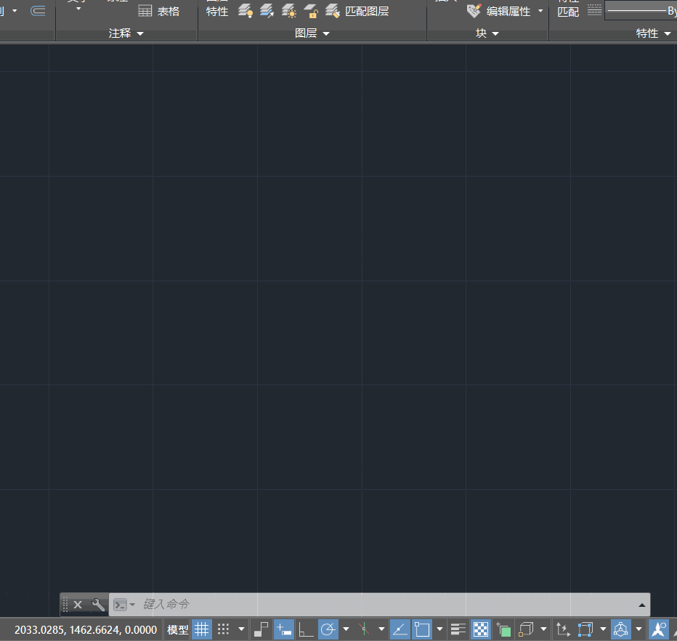Expand the 块 panel
Image resolution: width=677 pixels, height=641 pixels.
coord(487,33)
